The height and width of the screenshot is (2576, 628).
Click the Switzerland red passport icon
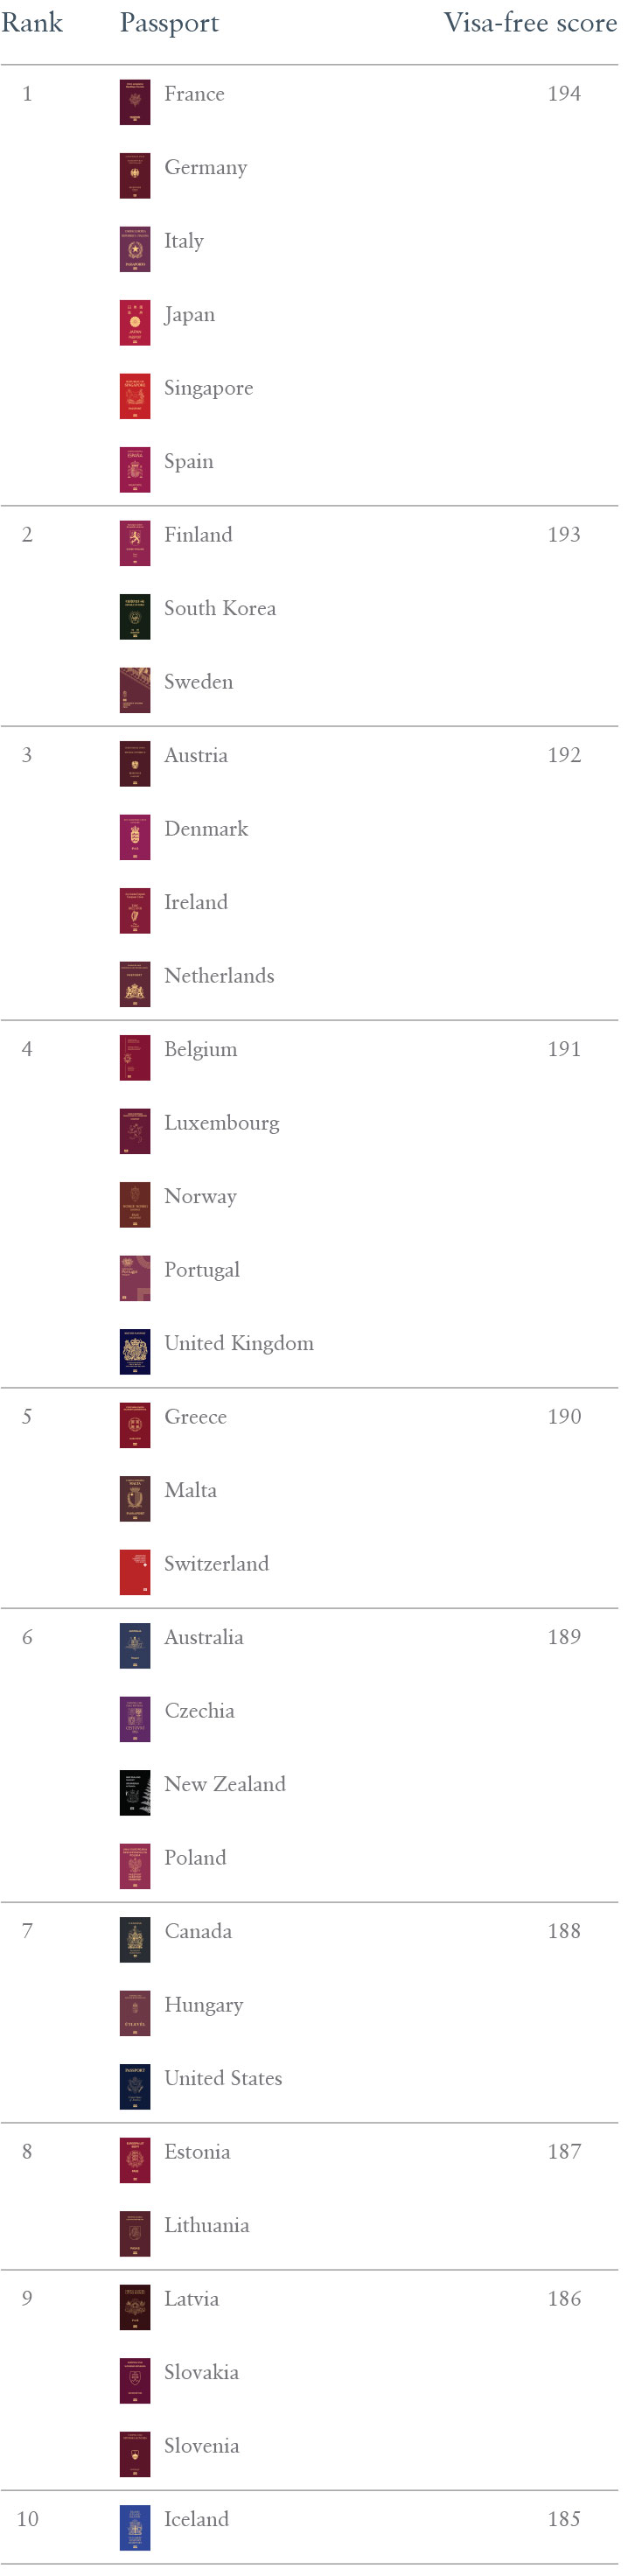pyautogui.click(x=135, y=1572)
